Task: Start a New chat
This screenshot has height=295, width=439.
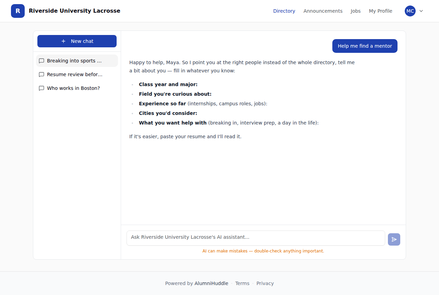Action: coord(77,41)
